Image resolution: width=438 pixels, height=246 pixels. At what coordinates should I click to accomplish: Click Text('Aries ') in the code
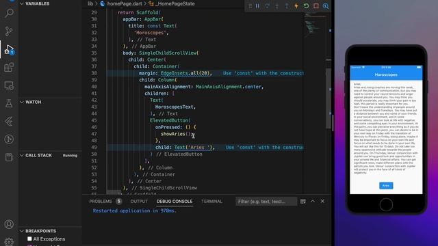coord(193,148)
